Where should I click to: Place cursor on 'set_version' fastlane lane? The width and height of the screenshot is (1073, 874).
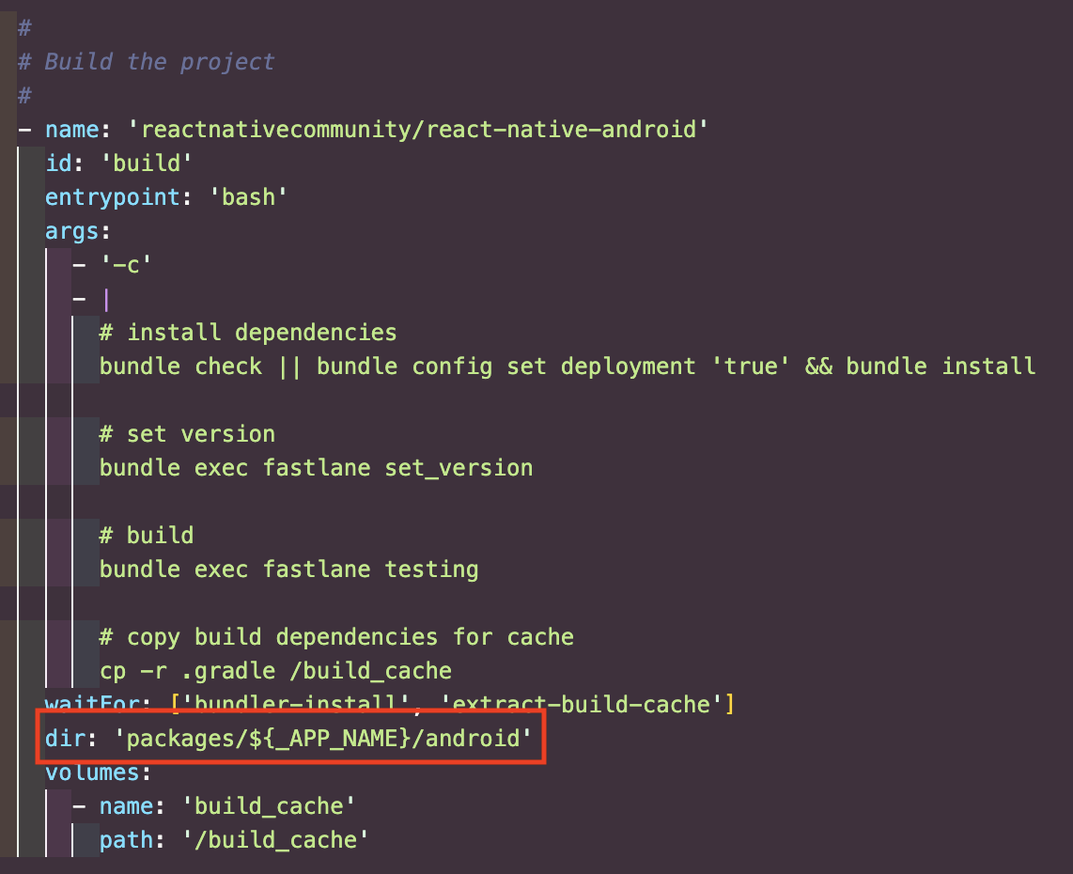459,467
